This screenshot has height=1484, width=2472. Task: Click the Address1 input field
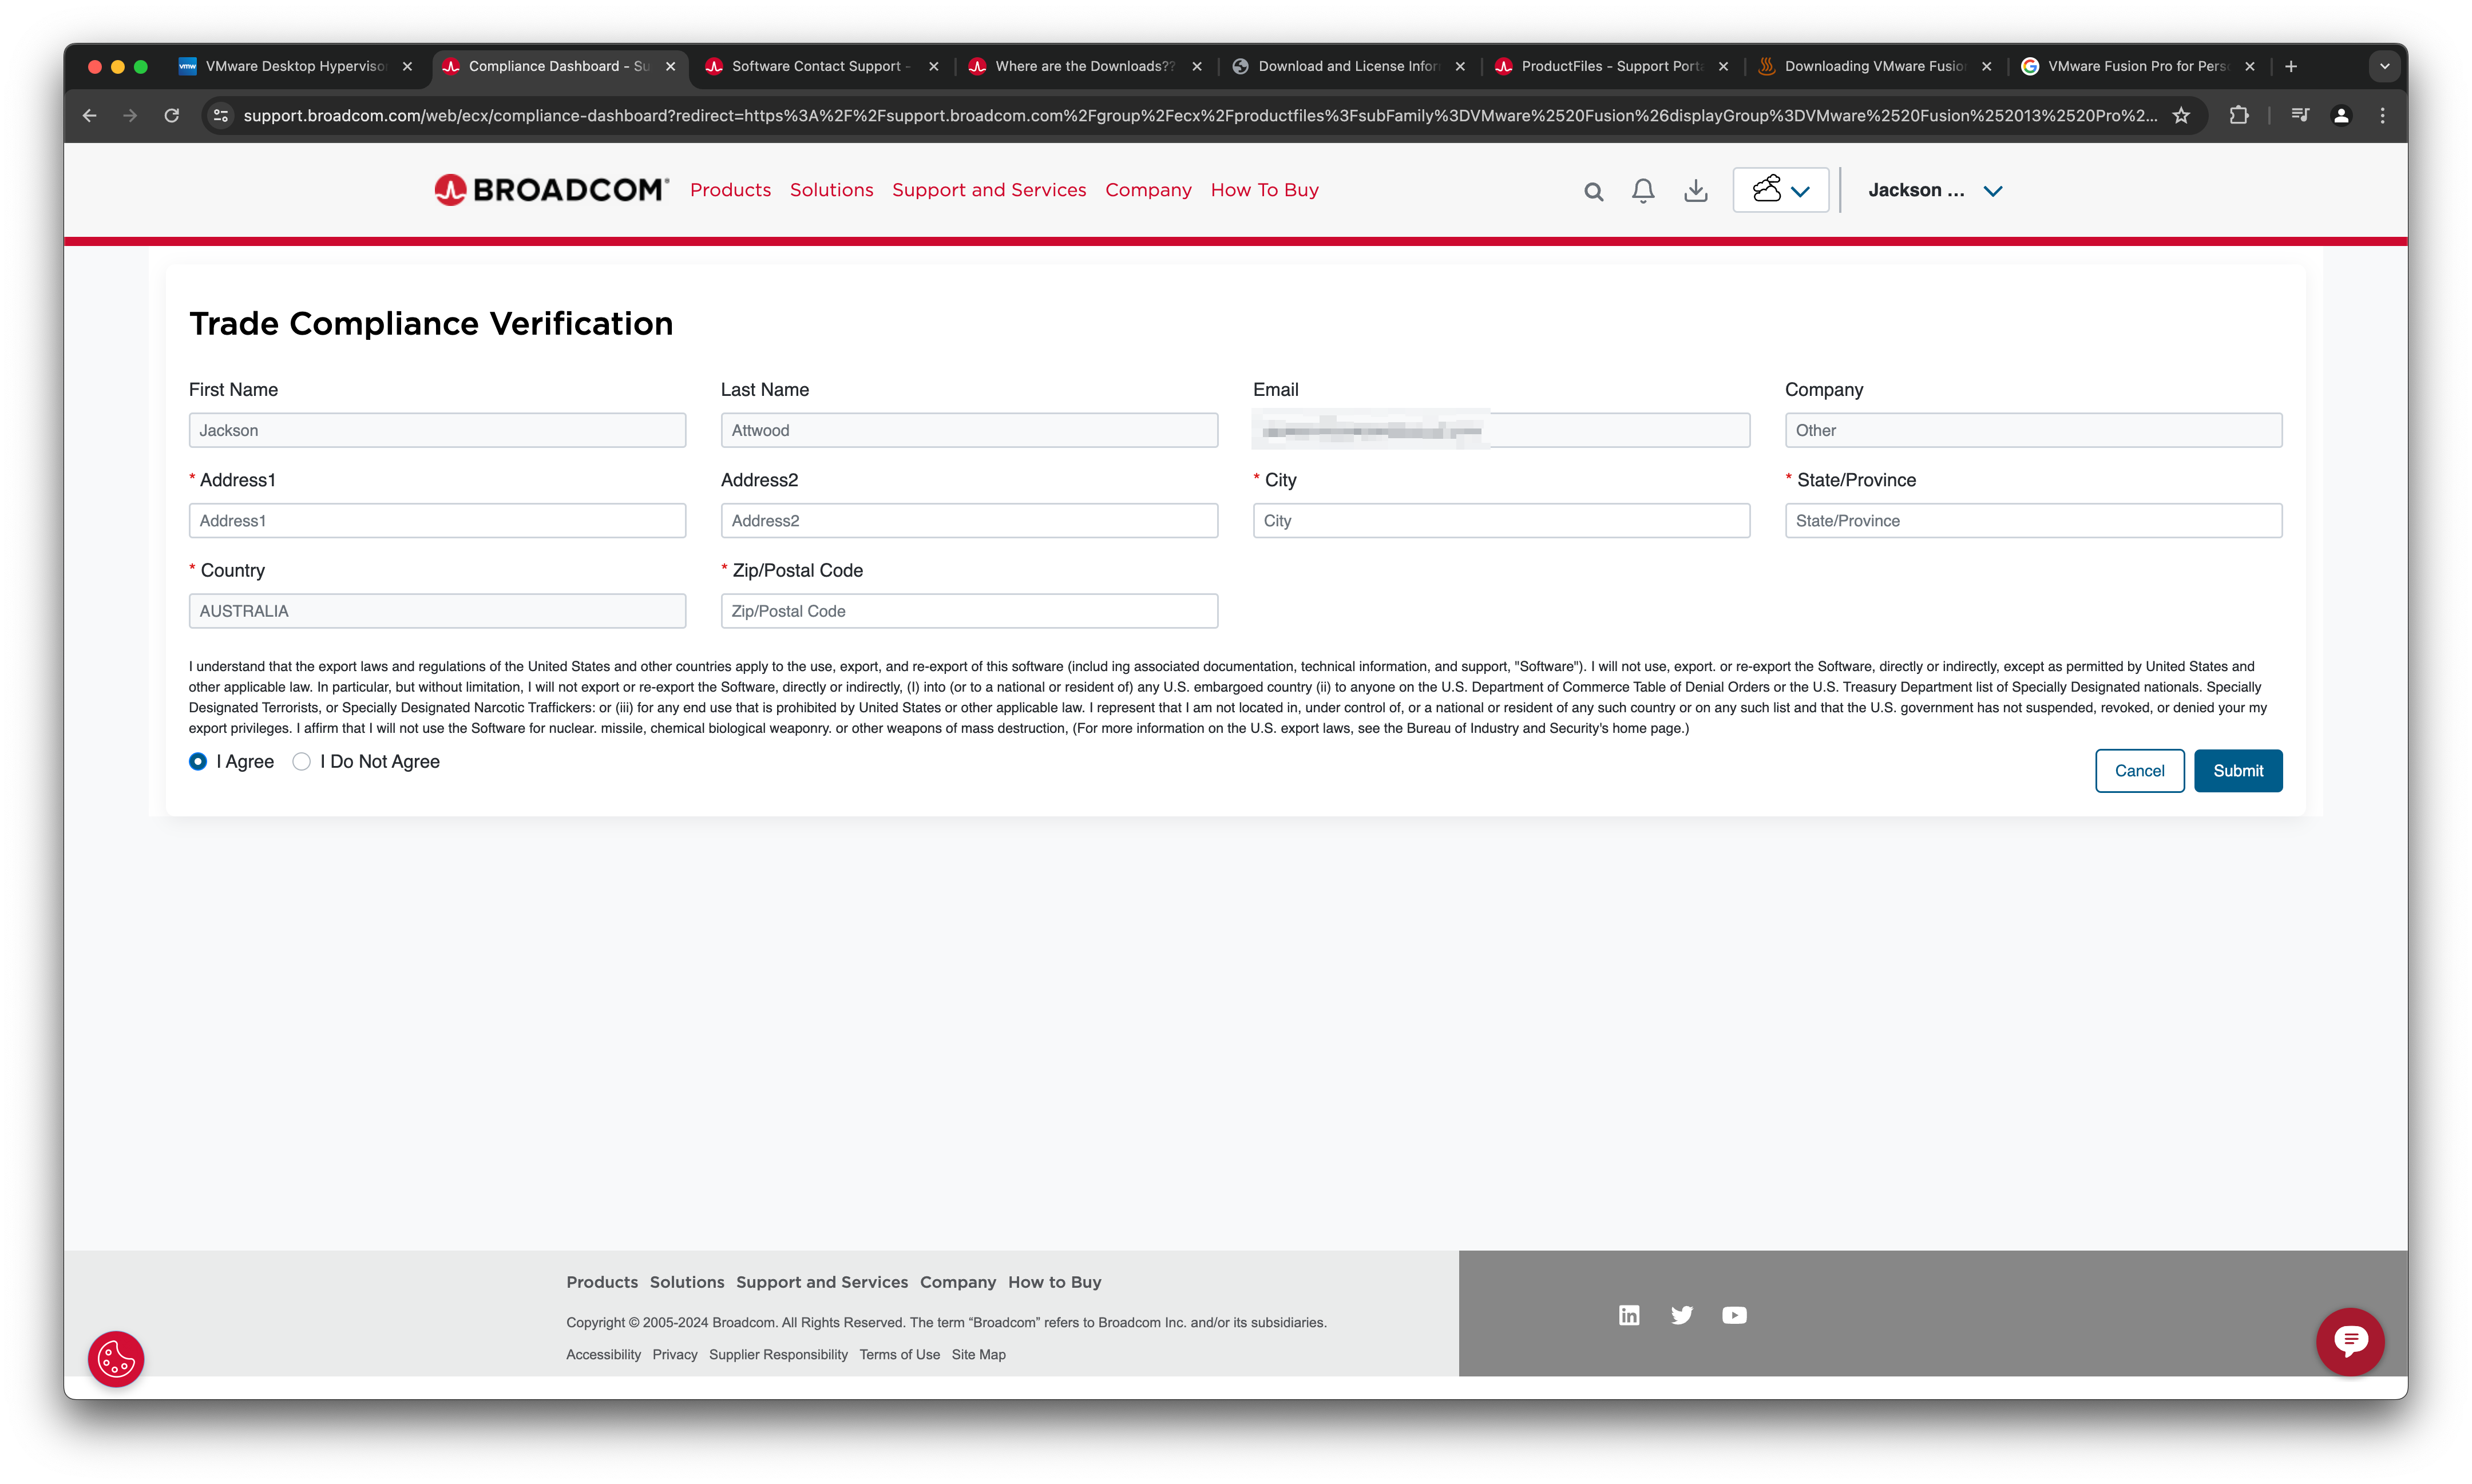tap(437, 521)
